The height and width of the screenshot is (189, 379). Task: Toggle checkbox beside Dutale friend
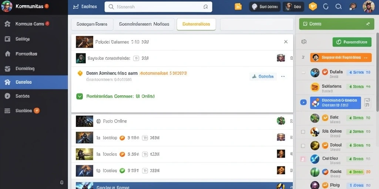[303, 73]
